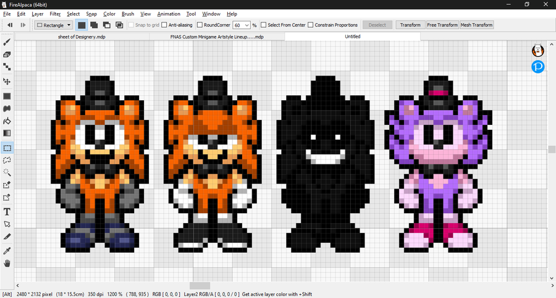
Task: Select the Brush tool
Action: coord(7,42)
